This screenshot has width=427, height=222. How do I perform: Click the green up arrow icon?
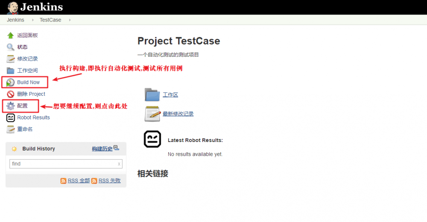10,36
